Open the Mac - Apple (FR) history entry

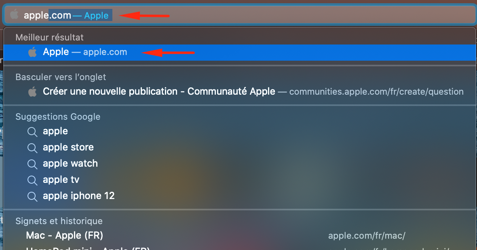pyautogui.click(x=240, y=235)
